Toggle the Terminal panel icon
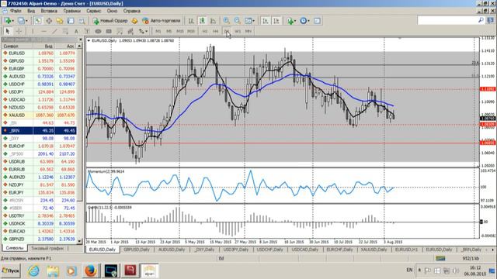The image size is (497, 279). coord(71,21)
